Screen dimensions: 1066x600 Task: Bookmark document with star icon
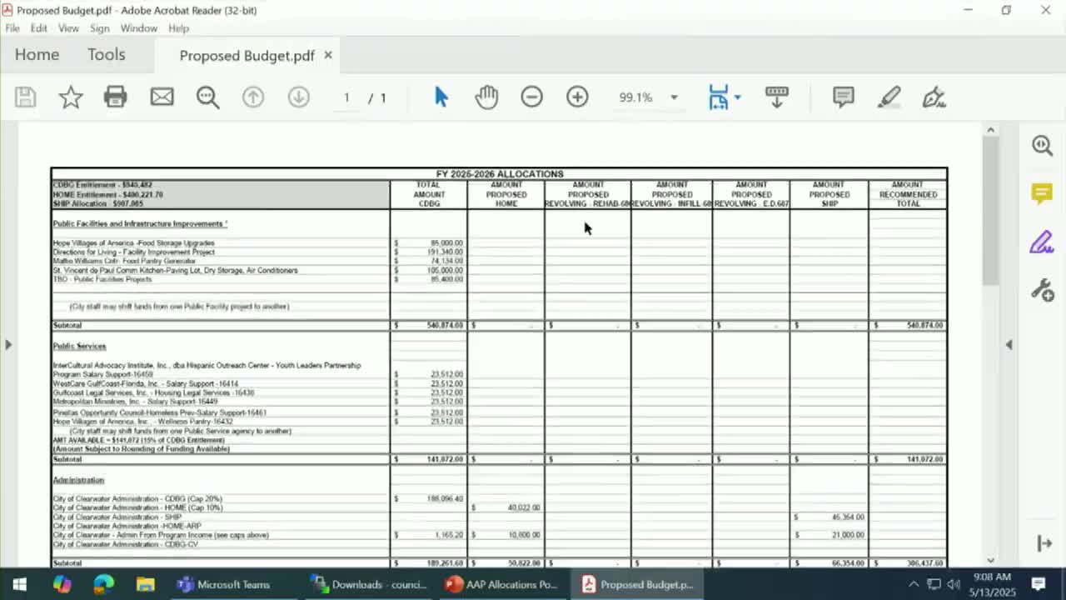pos(71,97)
